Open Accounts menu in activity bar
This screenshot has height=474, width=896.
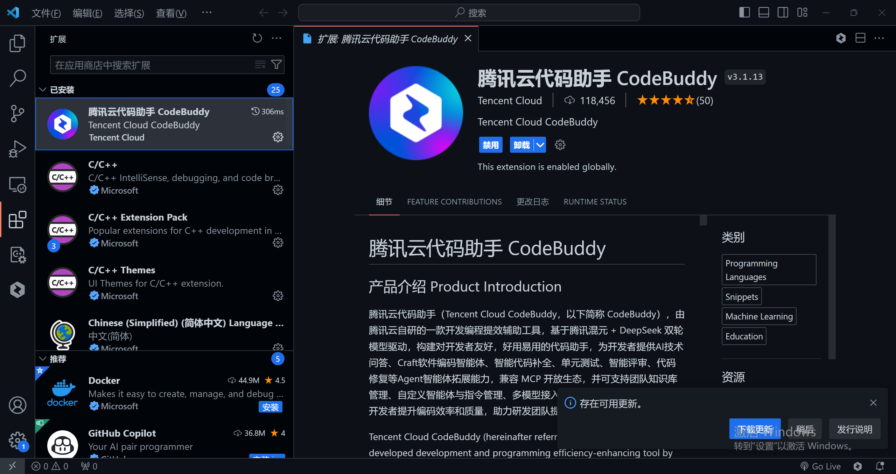coord(17,405)
